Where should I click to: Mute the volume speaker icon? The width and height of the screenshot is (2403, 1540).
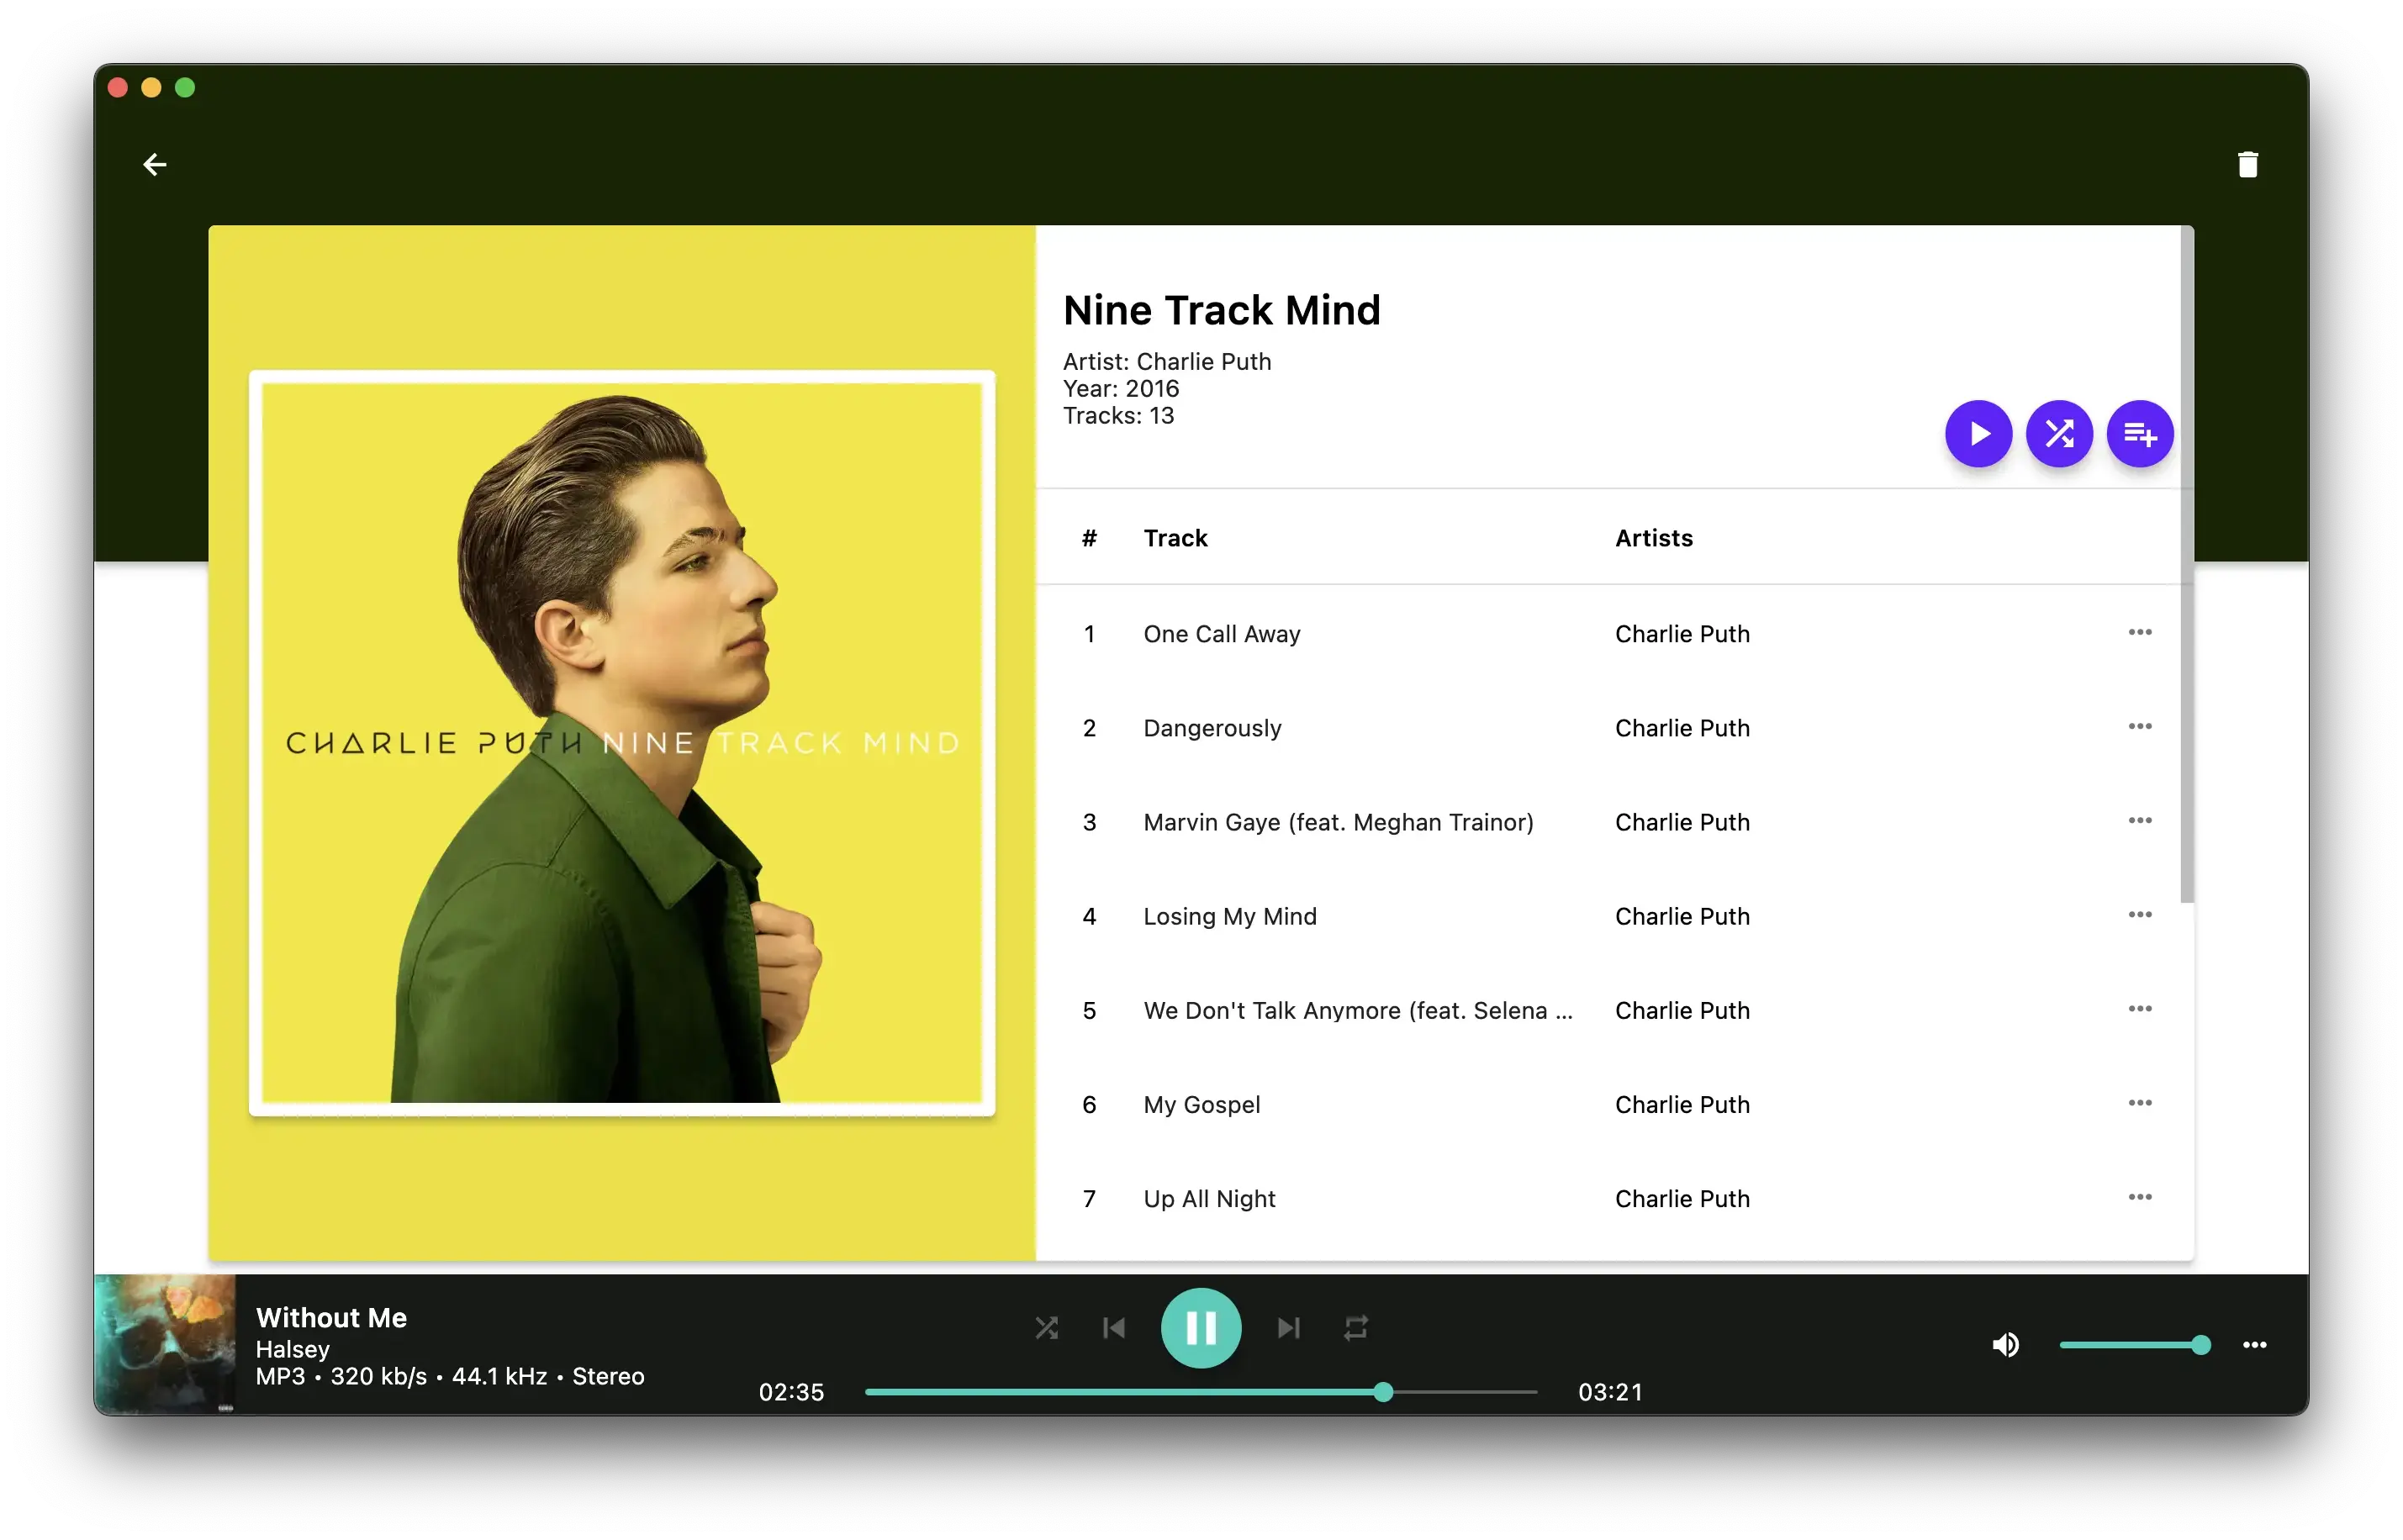pyautogui.click(x=2005, y=1345)
